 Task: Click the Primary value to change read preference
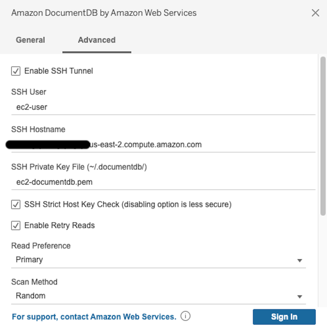click(29, 260)
